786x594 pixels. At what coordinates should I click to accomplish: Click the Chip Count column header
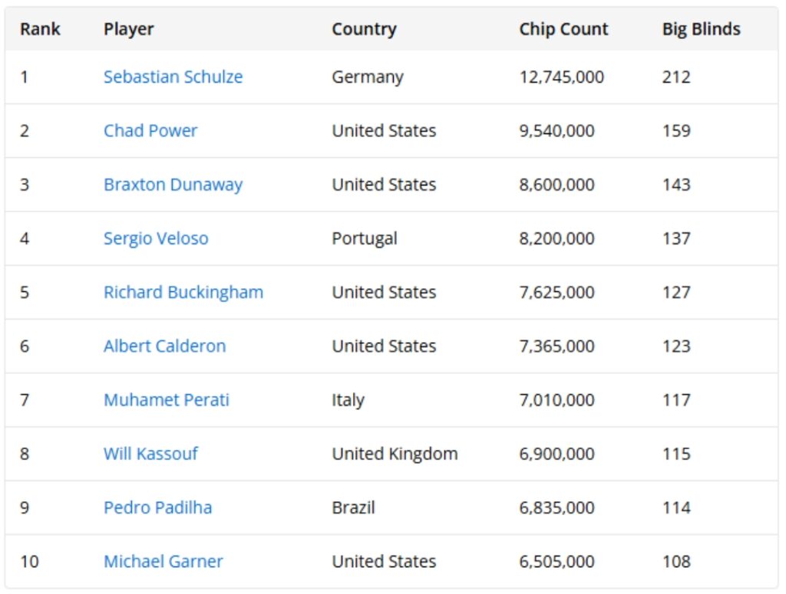[x=563, y=29]
